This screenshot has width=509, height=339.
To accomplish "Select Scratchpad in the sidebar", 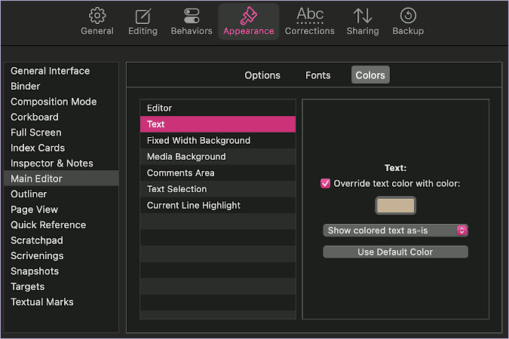I will click(x=61, y=240).
